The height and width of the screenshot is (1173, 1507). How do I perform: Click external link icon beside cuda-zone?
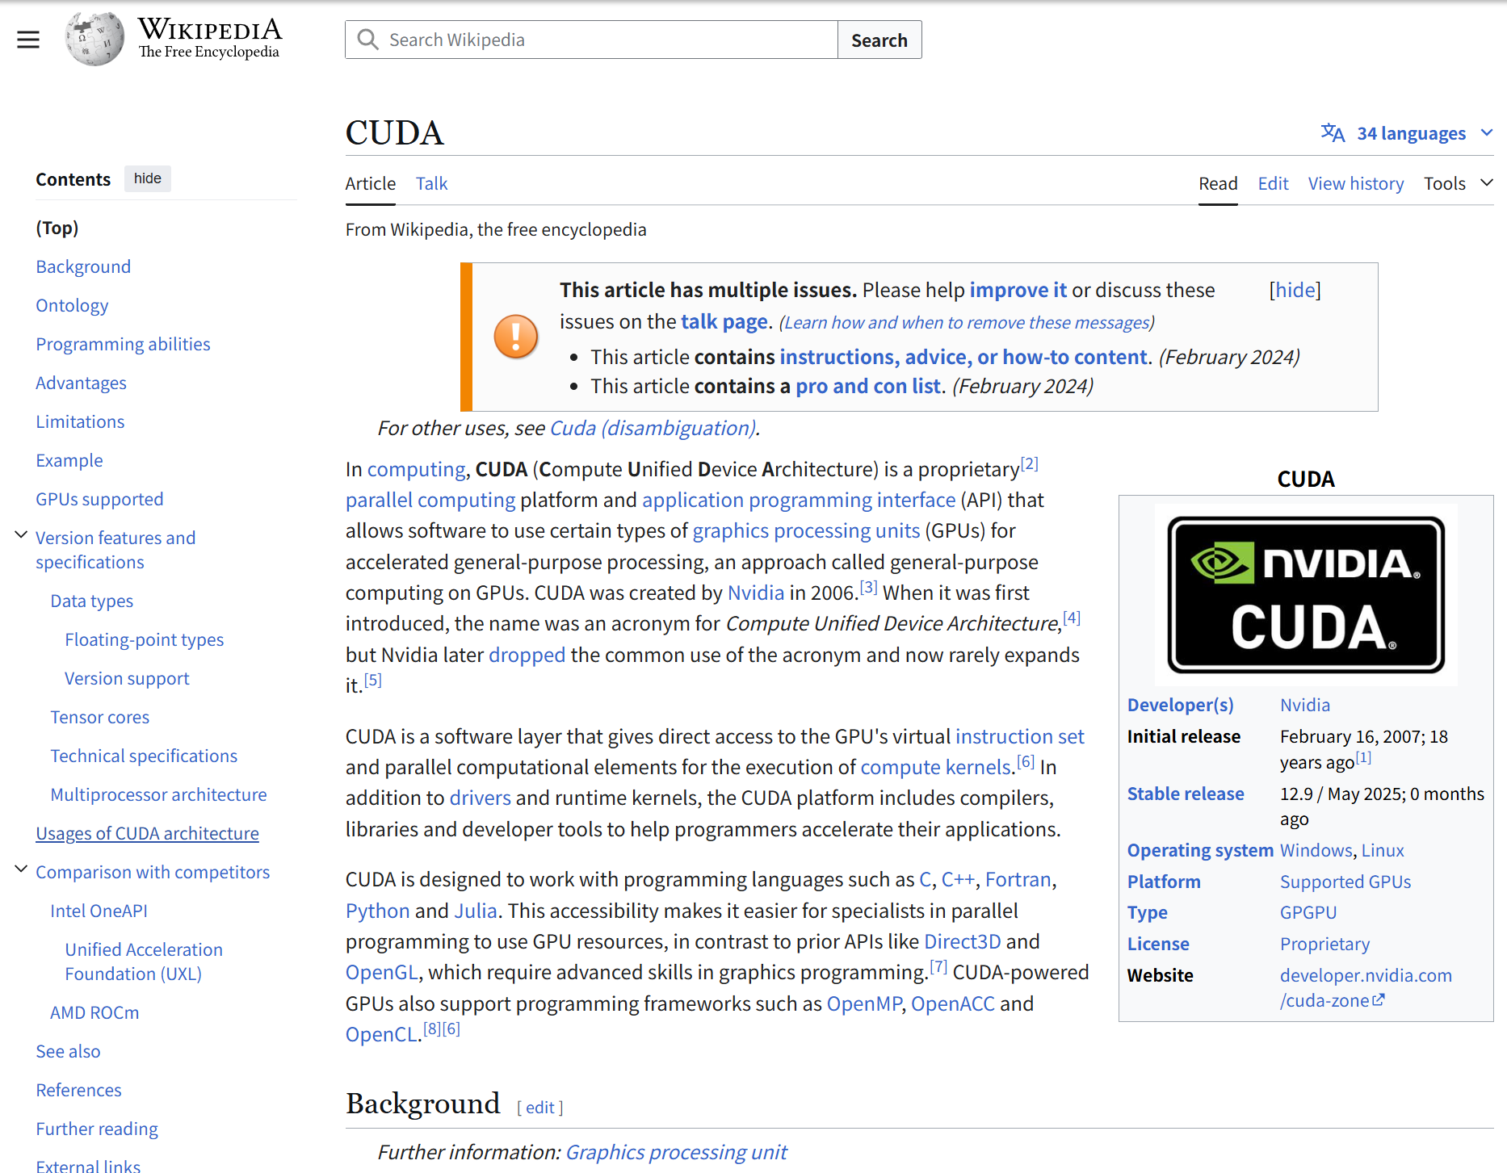(1379, 999)
